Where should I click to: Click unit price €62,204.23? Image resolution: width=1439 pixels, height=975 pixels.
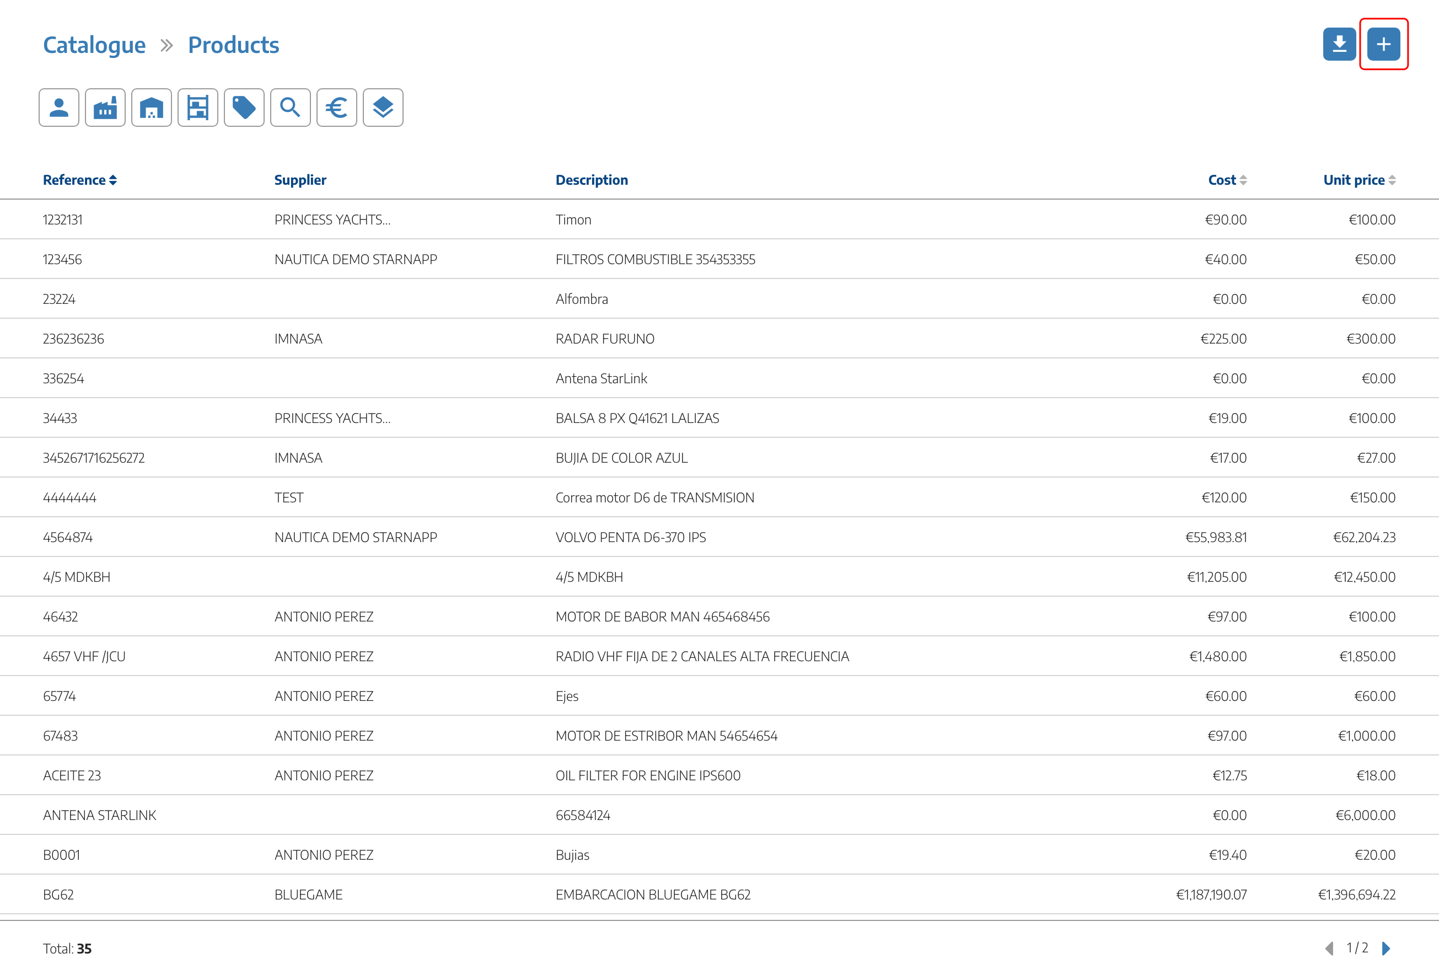(x=1364, y=538)
